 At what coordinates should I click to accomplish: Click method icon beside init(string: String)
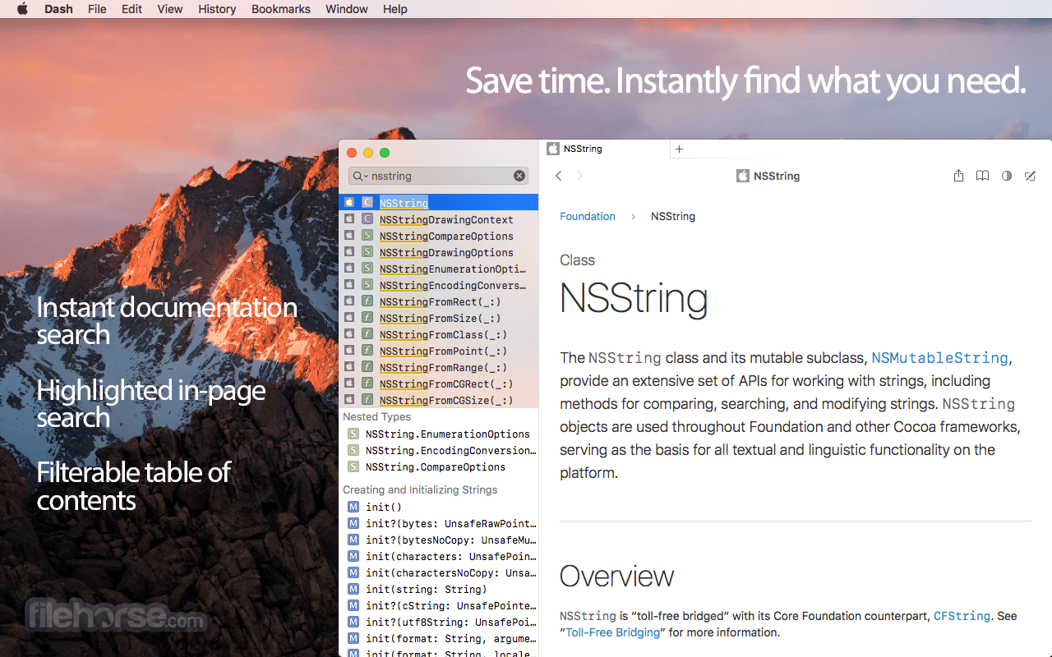[353, 589]
